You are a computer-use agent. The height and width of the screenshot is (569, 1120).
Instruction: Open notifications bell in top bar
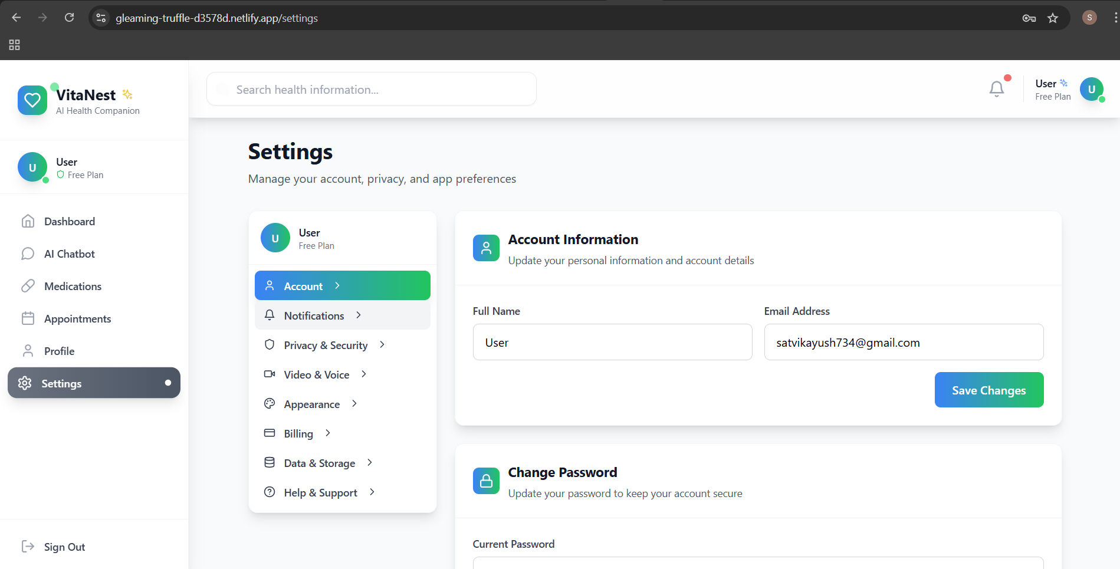coord(997,89)
